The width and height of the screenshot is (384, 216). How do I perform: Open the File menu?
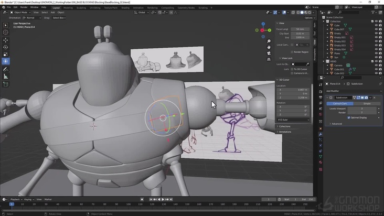point(9,7)
